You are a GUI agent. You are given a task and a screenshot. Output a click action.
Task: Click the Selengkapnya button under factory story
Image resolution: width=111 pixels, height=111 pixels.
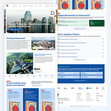click(x=39, y=72)
